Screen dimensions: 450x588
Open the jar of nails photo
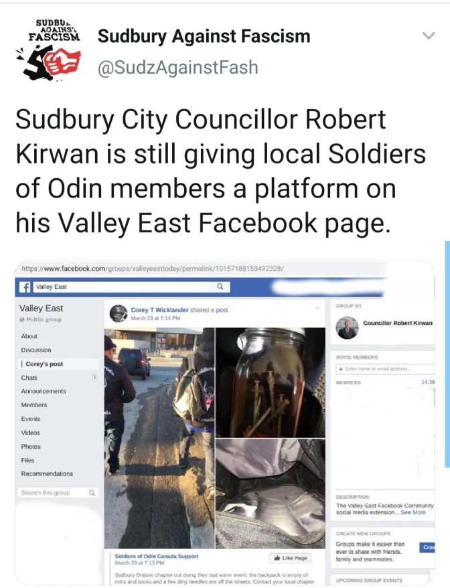pos(271,382)
